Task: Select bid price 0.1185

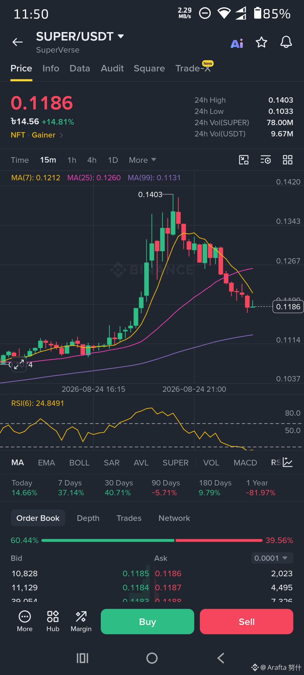Action: click(x=136, y=573)
